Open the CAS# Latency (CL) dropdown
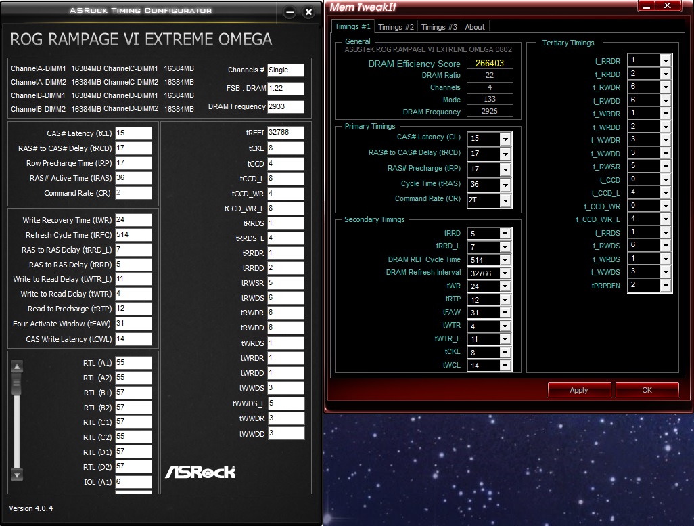Viewport: 694px width, 526px height. coord(505,139)
